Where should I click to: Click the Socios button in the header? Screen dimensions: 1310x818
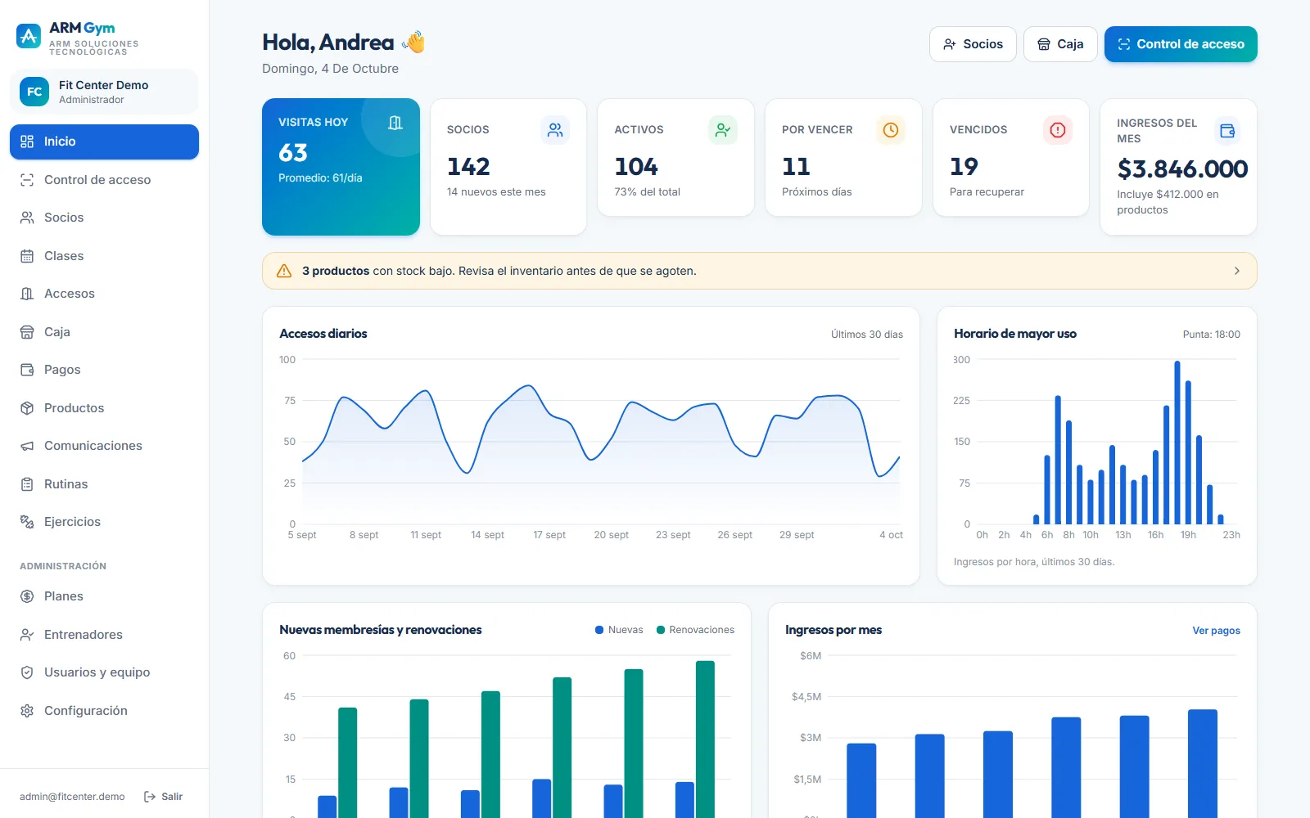973,44
